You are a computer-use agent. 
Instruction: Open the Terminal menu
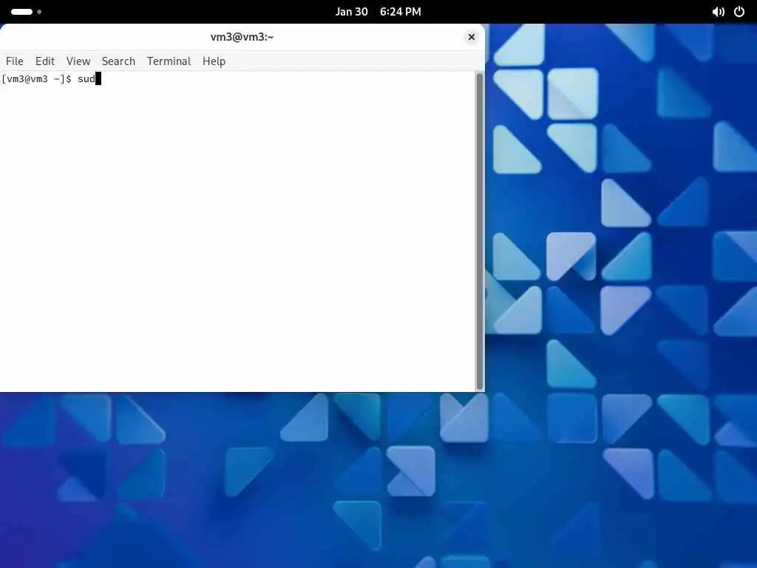[x=169, y=61]
